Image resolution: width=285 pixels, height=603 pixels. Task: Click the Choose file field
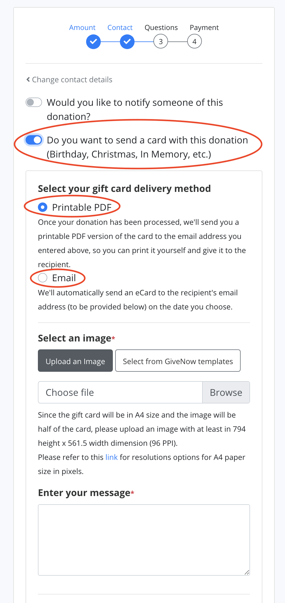120,392
